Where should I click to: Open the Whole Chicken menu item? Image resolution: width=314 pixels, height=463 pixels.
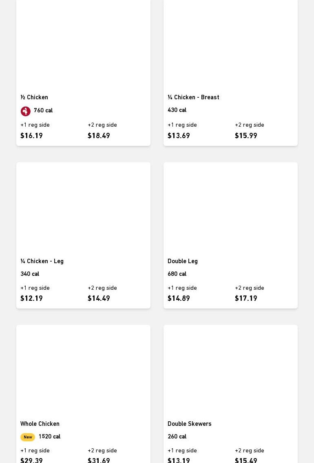(x=40, y=424)
